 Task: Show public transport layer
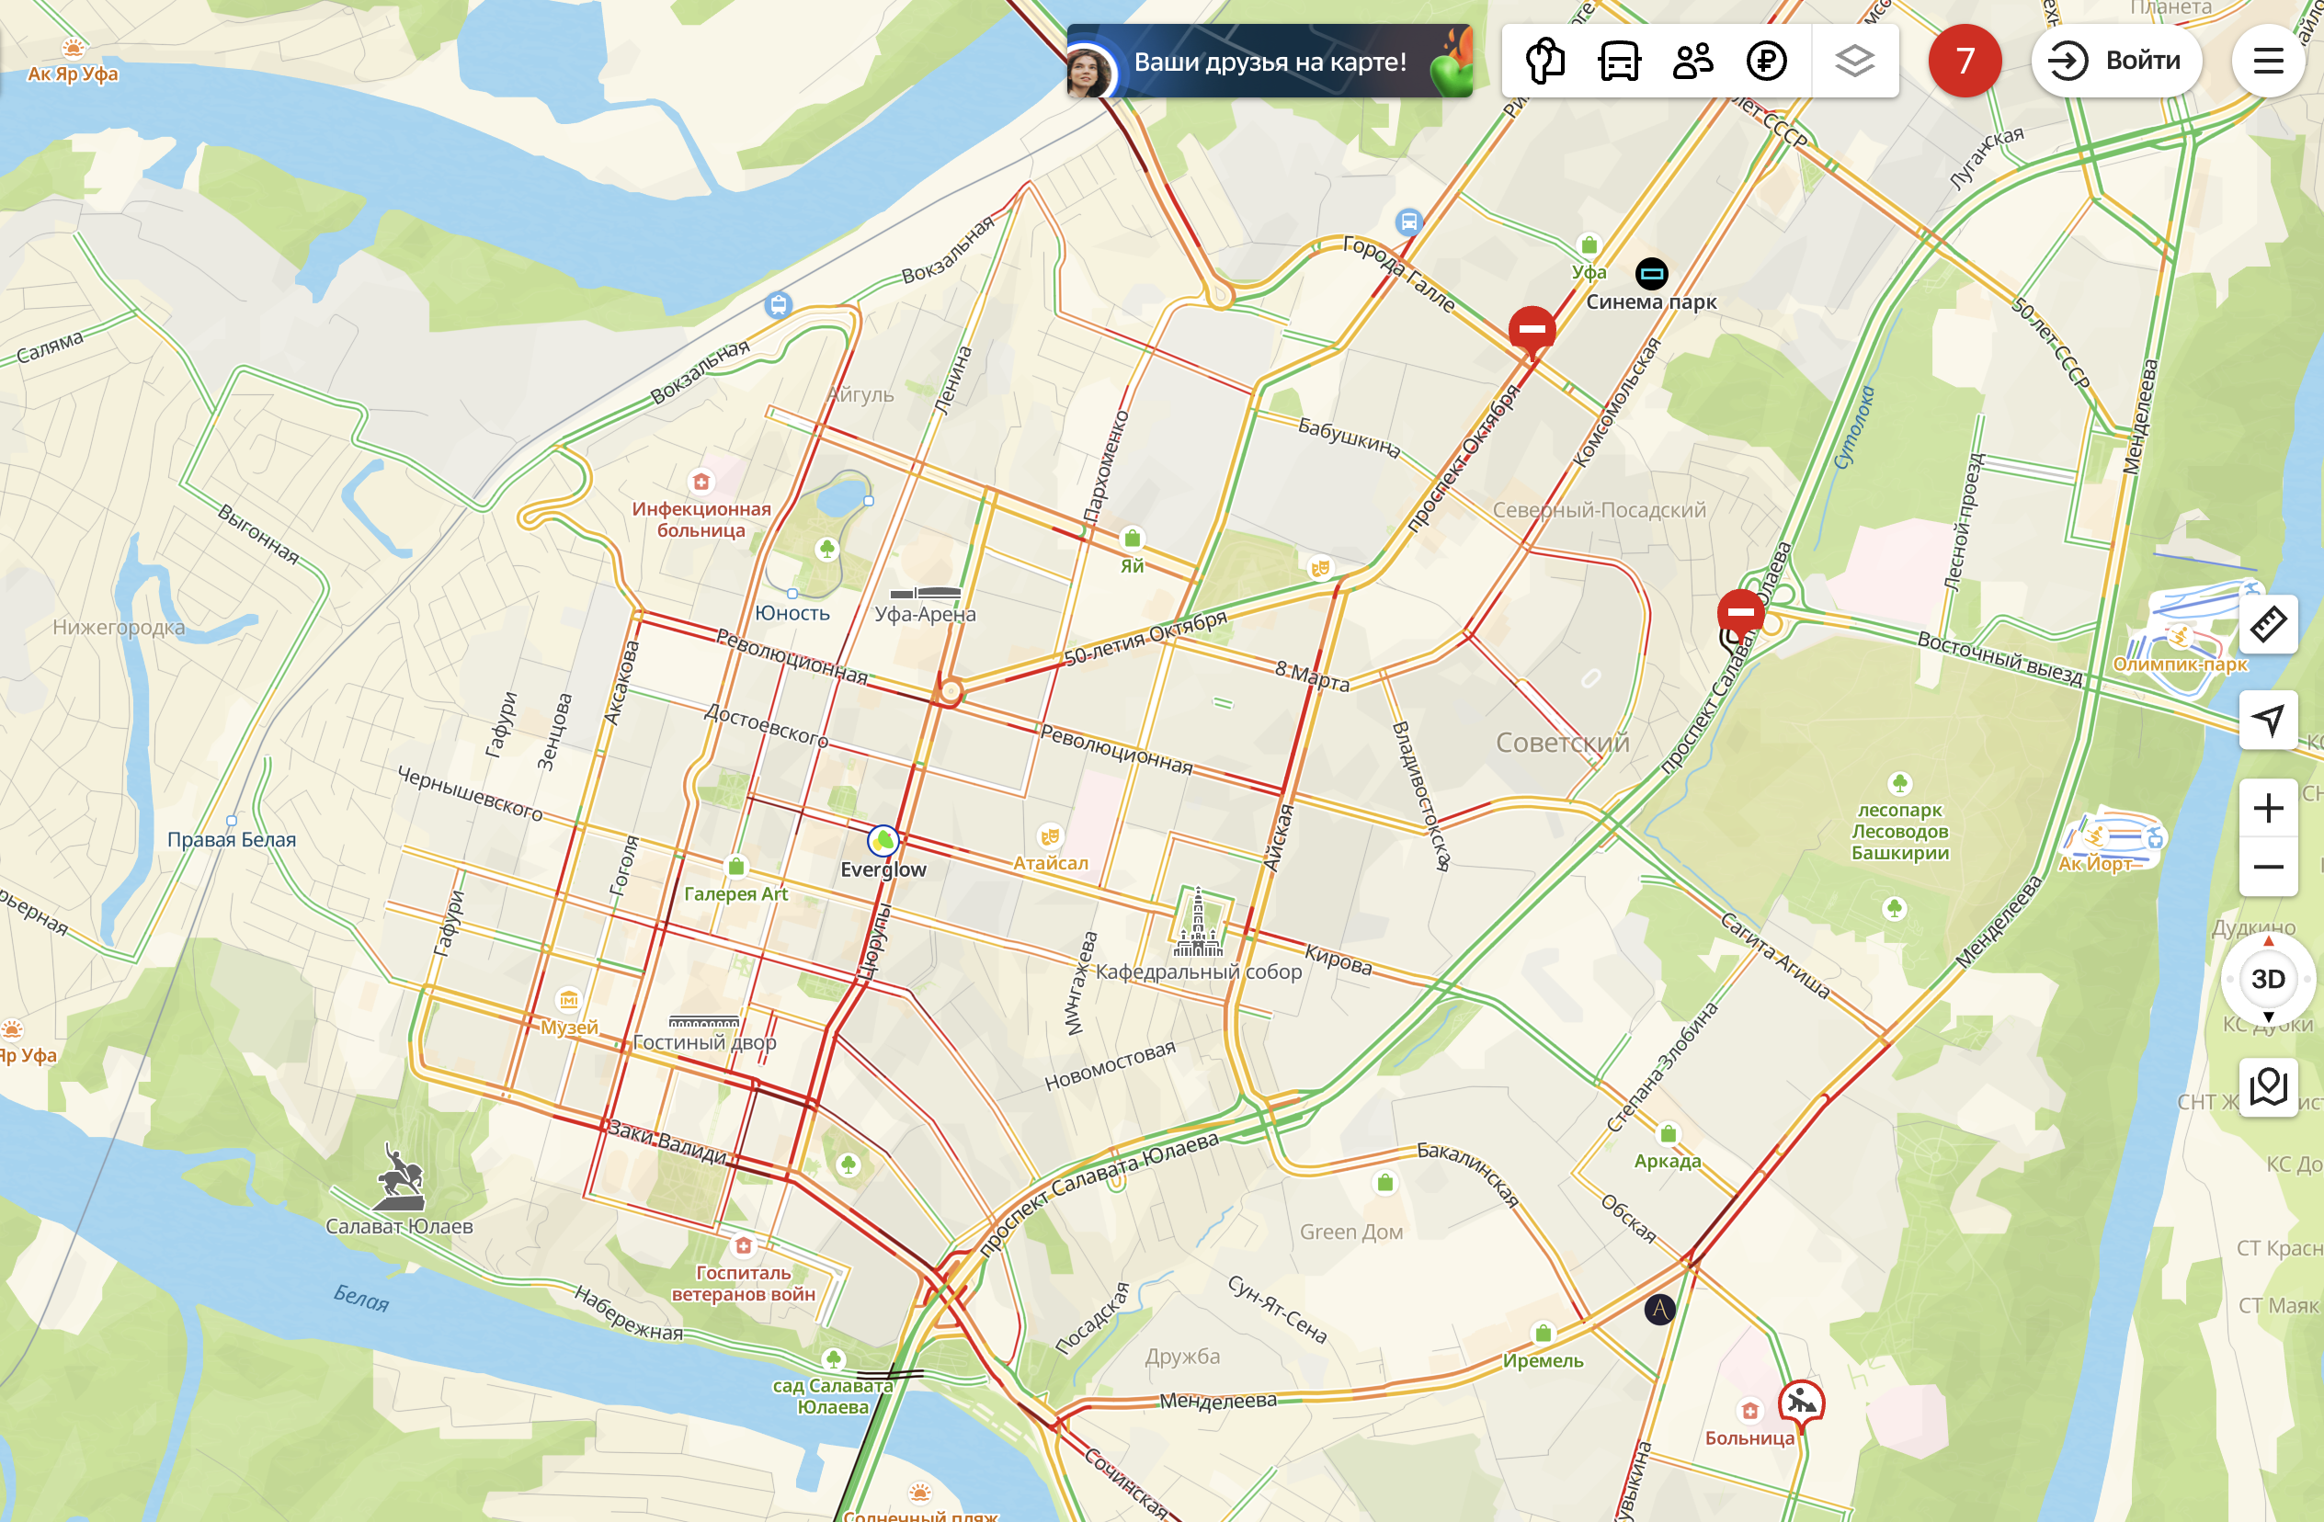coord(1619,62)
